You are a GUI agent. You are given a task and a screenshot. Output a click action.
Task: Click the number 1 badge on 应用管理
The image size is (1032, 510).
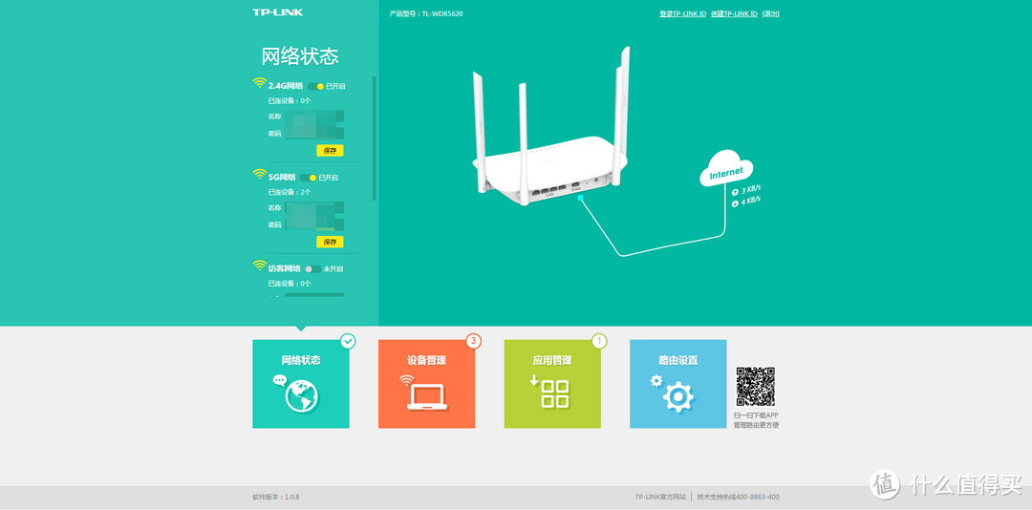click(x=599, y=341)
